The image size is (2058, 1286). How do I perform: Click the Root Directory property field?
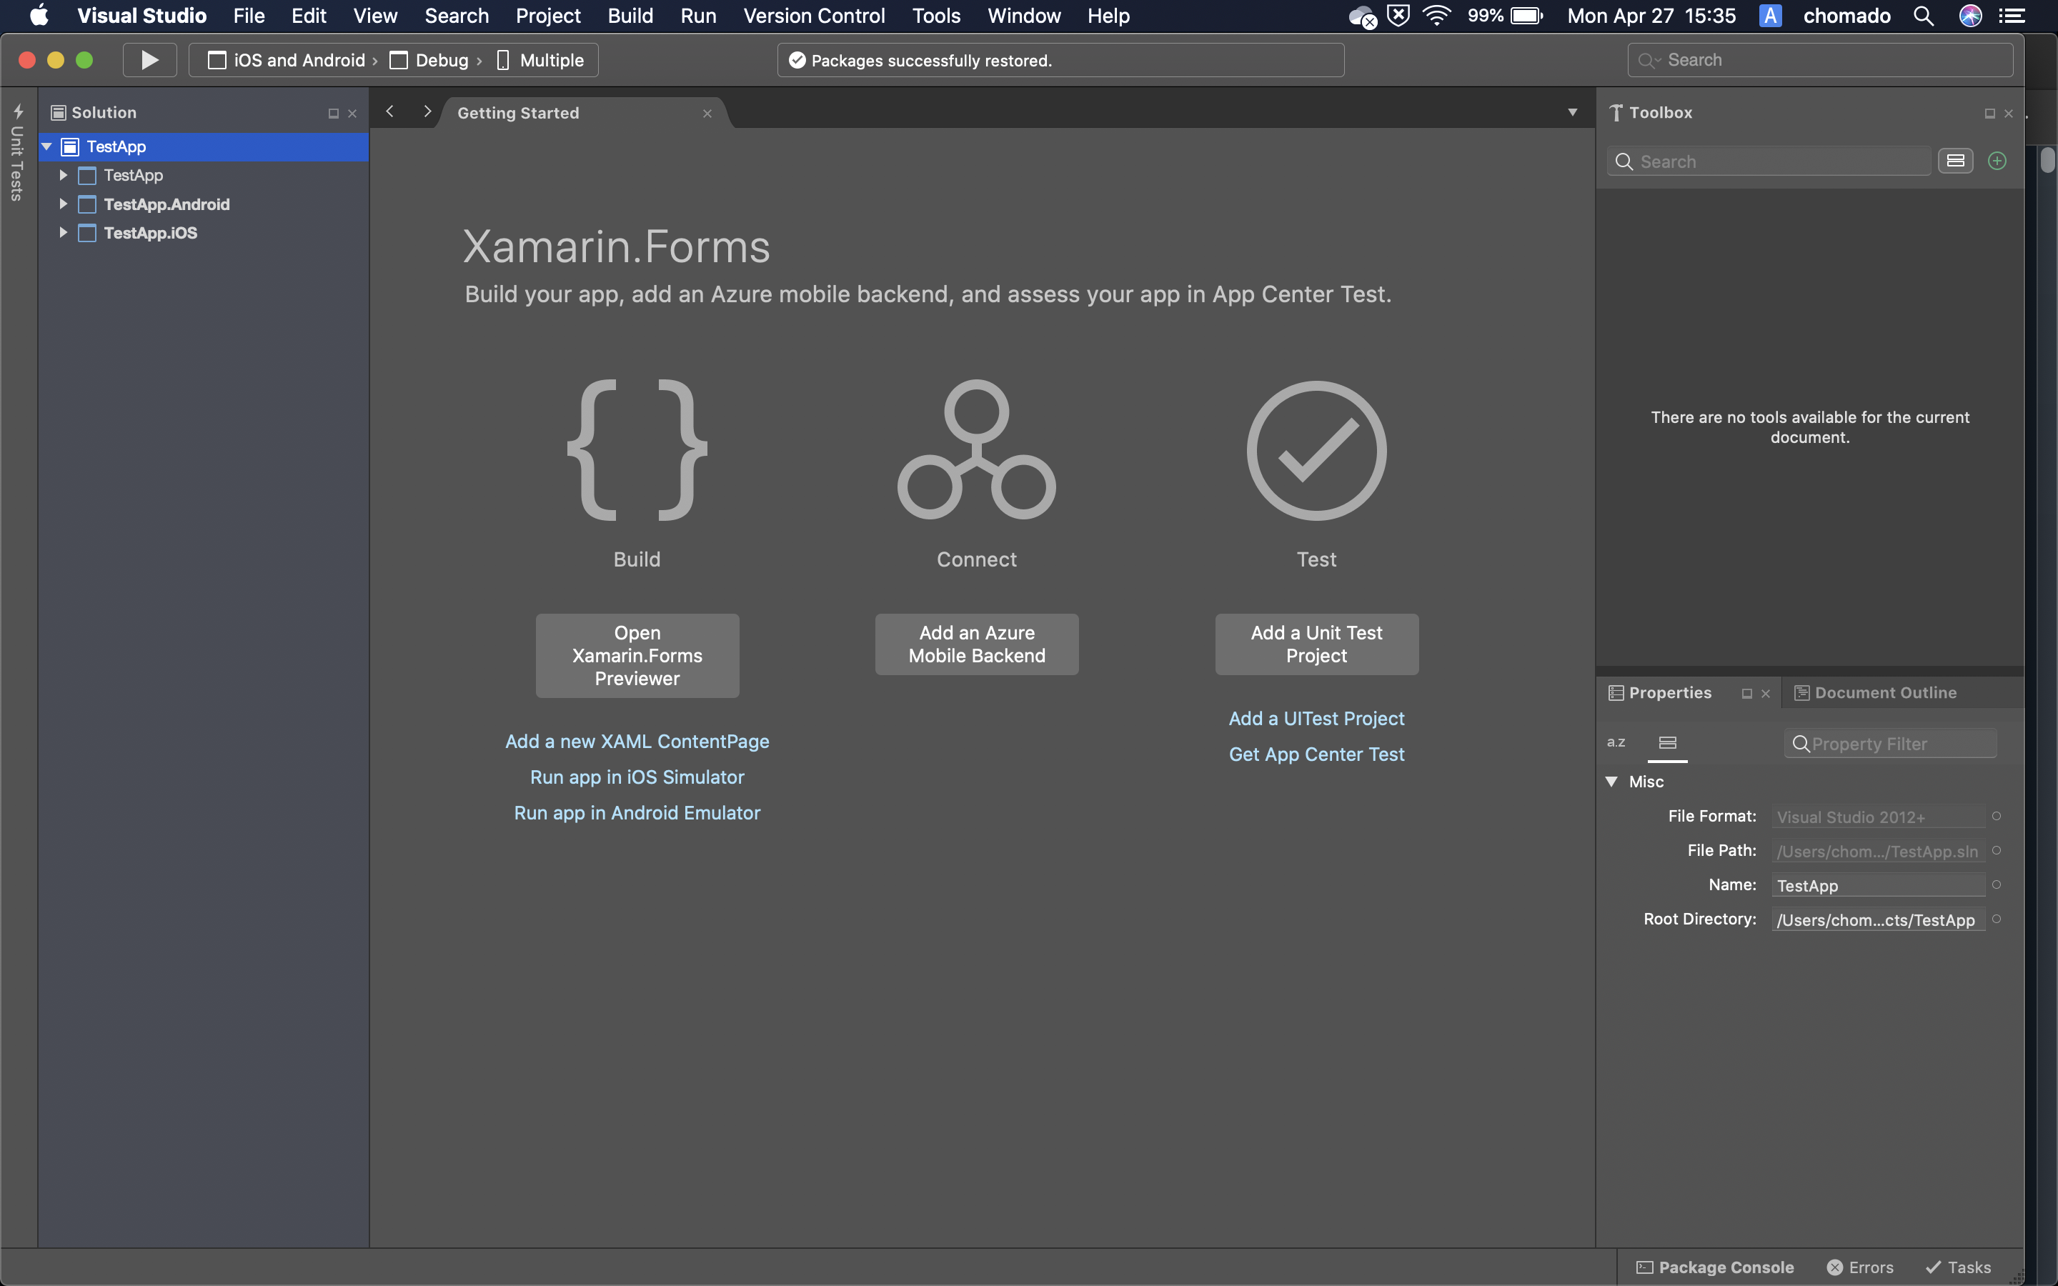(1878, 919)
